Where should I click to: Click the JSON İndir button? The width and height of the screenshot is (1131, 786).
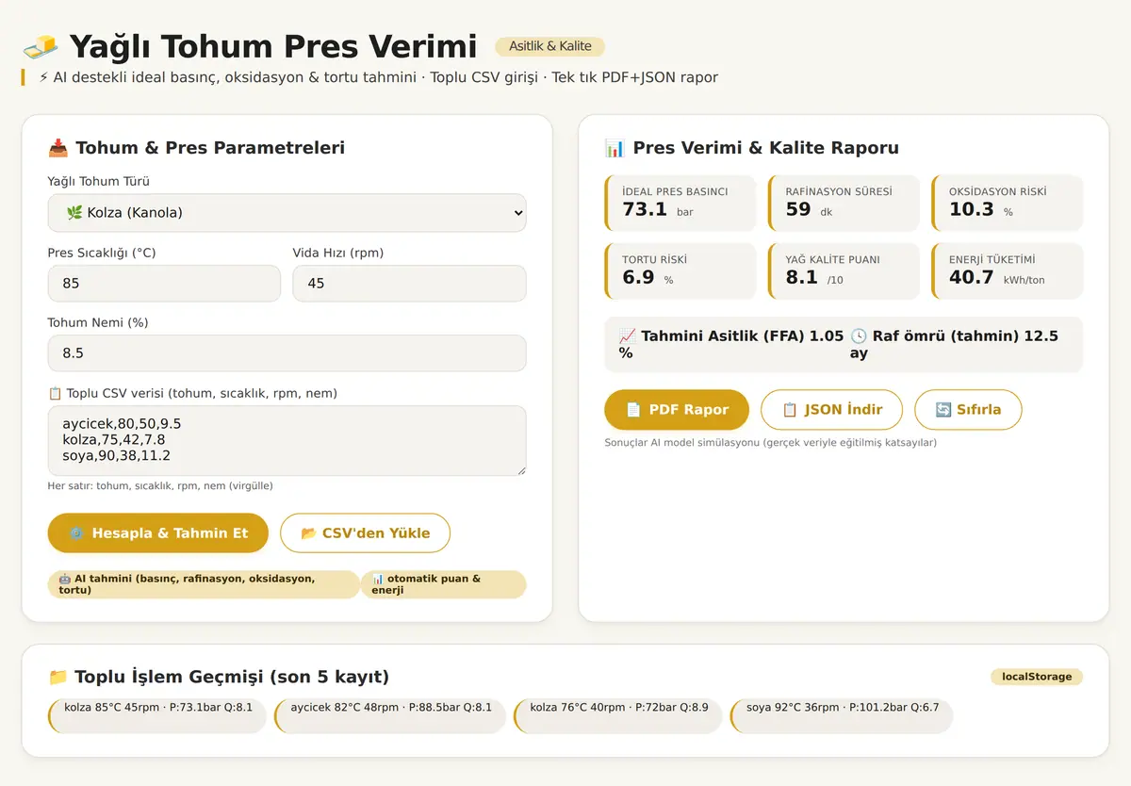[x=831, y=410]
